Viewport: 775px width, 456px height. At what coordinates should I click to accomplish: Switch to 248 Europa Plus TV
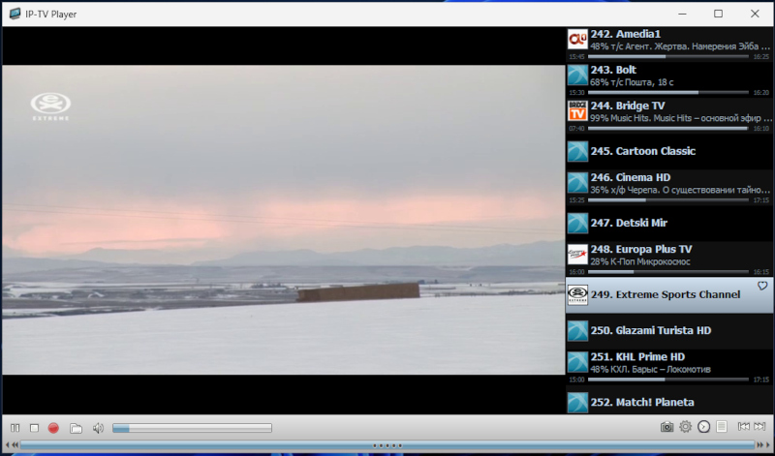[668, 254]
